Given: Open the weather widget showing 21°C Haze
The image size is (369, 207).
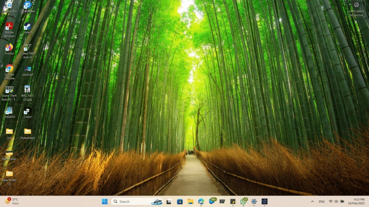Looking at the screenshot, I should coord(12,201).
